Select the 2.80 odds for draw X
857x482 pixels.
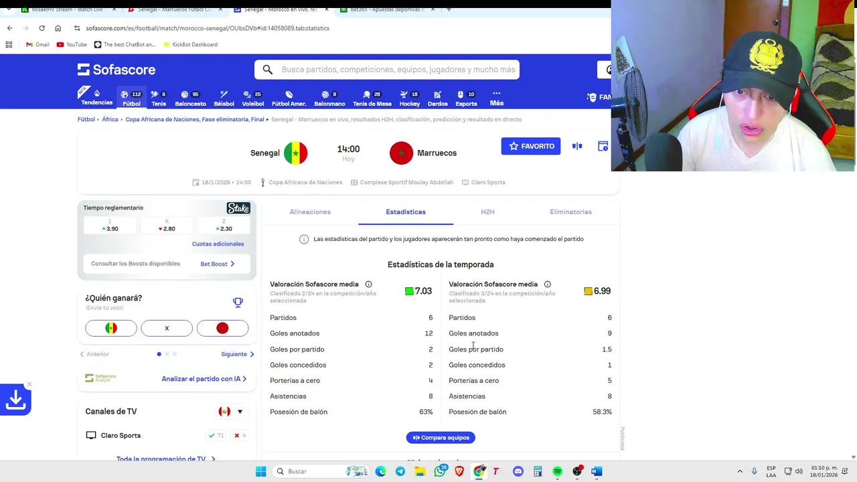[x=167, y=225]
